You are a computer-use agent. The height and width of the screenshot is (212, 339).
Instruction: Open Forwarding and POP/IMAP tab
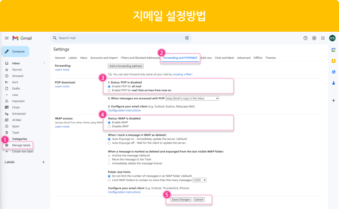coord(180,58)
